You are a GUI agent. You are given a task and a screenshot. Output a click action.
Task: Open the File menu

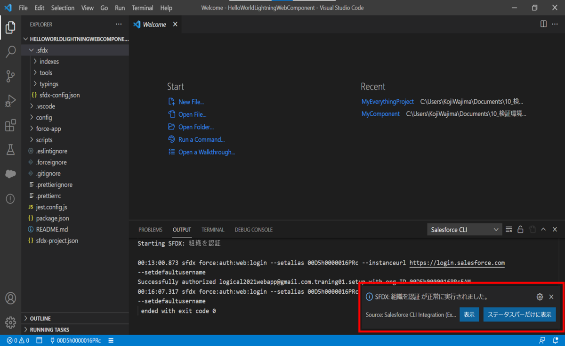(23, 8)
